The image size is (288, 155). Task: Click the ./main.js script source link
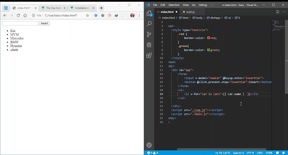click(200, 114)
